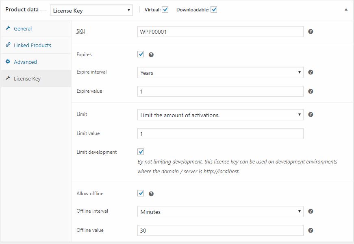This screenshot has height=244, width=354.
Task: Click the help icon for Limit dropdown
Action: (311, 115)
